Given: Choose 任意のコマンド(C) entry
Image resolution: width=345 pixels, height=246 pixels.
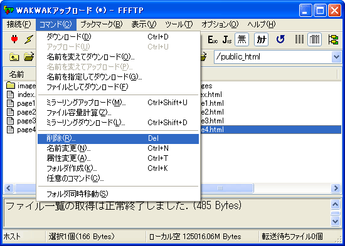Looking at the screenshot, I should pos(119,178).
